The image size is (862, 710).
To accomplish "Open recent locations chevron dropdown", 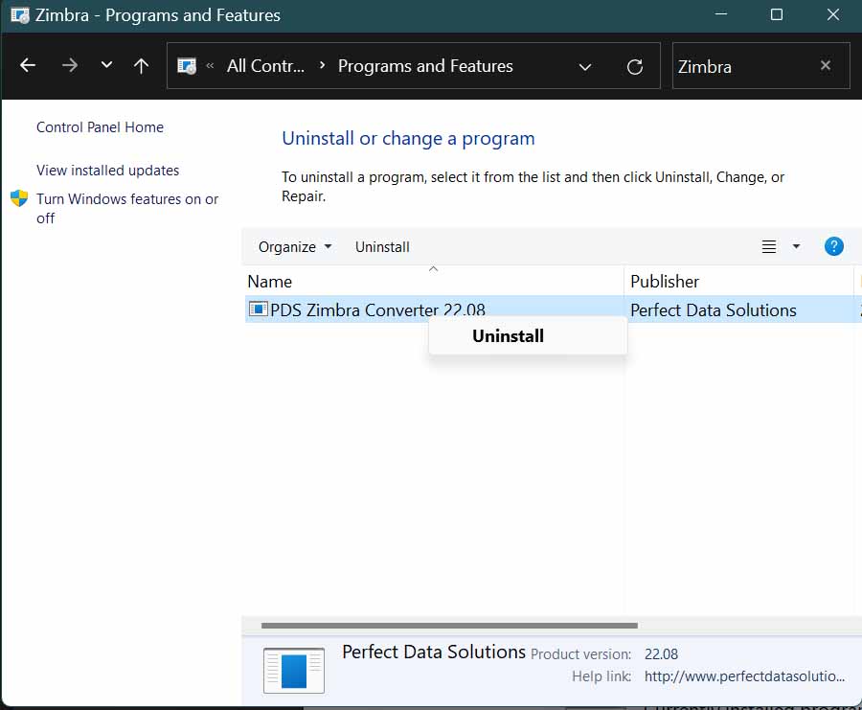I will 106,65.
